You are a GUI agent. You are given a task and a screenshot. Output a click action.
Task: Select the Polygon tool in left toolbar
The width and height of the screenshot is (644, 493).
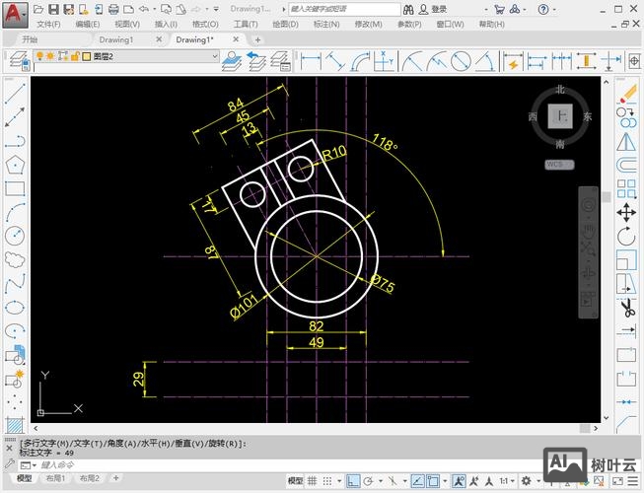14,165
